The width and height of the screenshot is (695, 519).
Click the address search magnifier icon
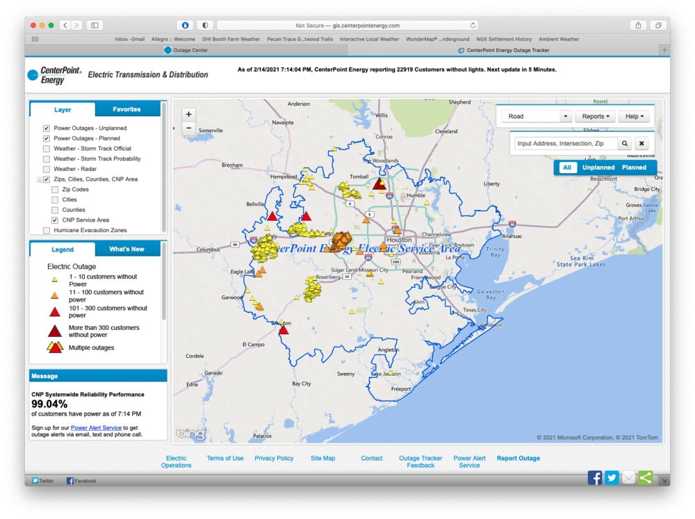[625, 144]
